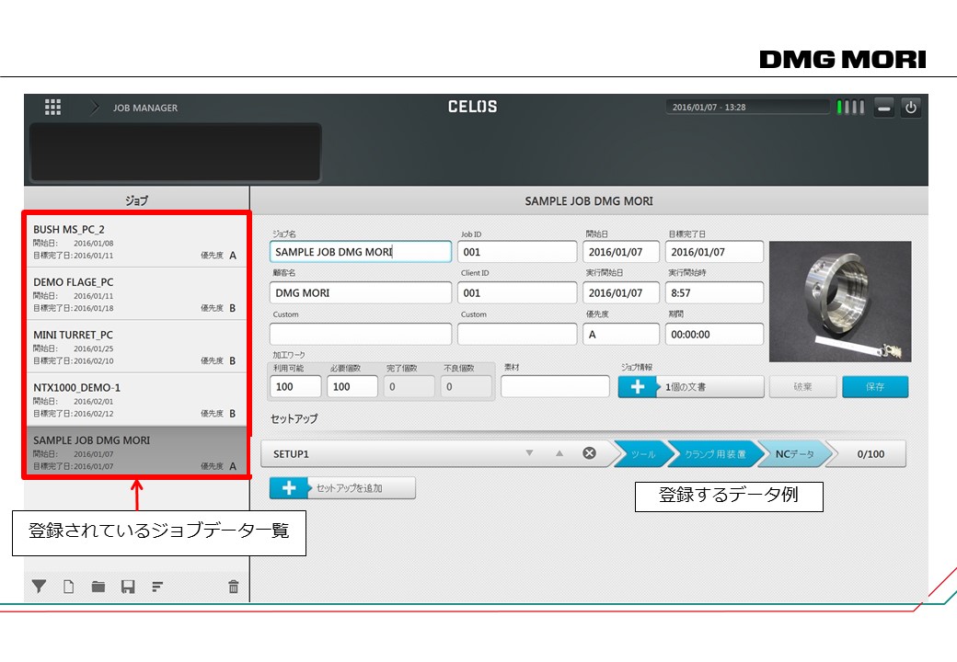Click the power button icon

[x=911, y=108]
